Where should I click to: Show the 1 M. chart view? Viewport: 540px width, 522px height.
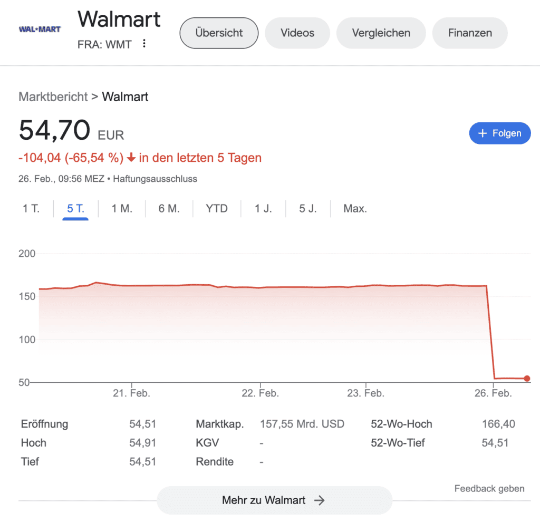pyautogui.click(x=122, y=208)
